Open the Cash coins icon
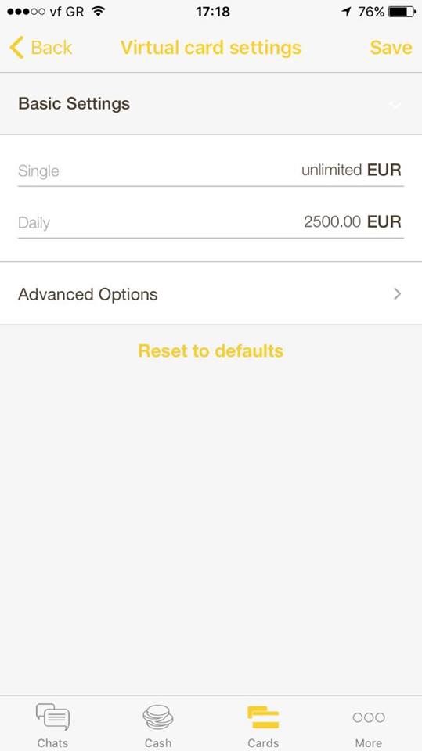 [158, 717]
